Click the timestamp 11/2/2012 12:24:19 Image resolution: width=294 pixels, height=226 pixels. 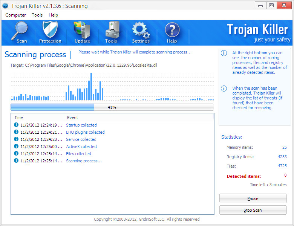41,125
